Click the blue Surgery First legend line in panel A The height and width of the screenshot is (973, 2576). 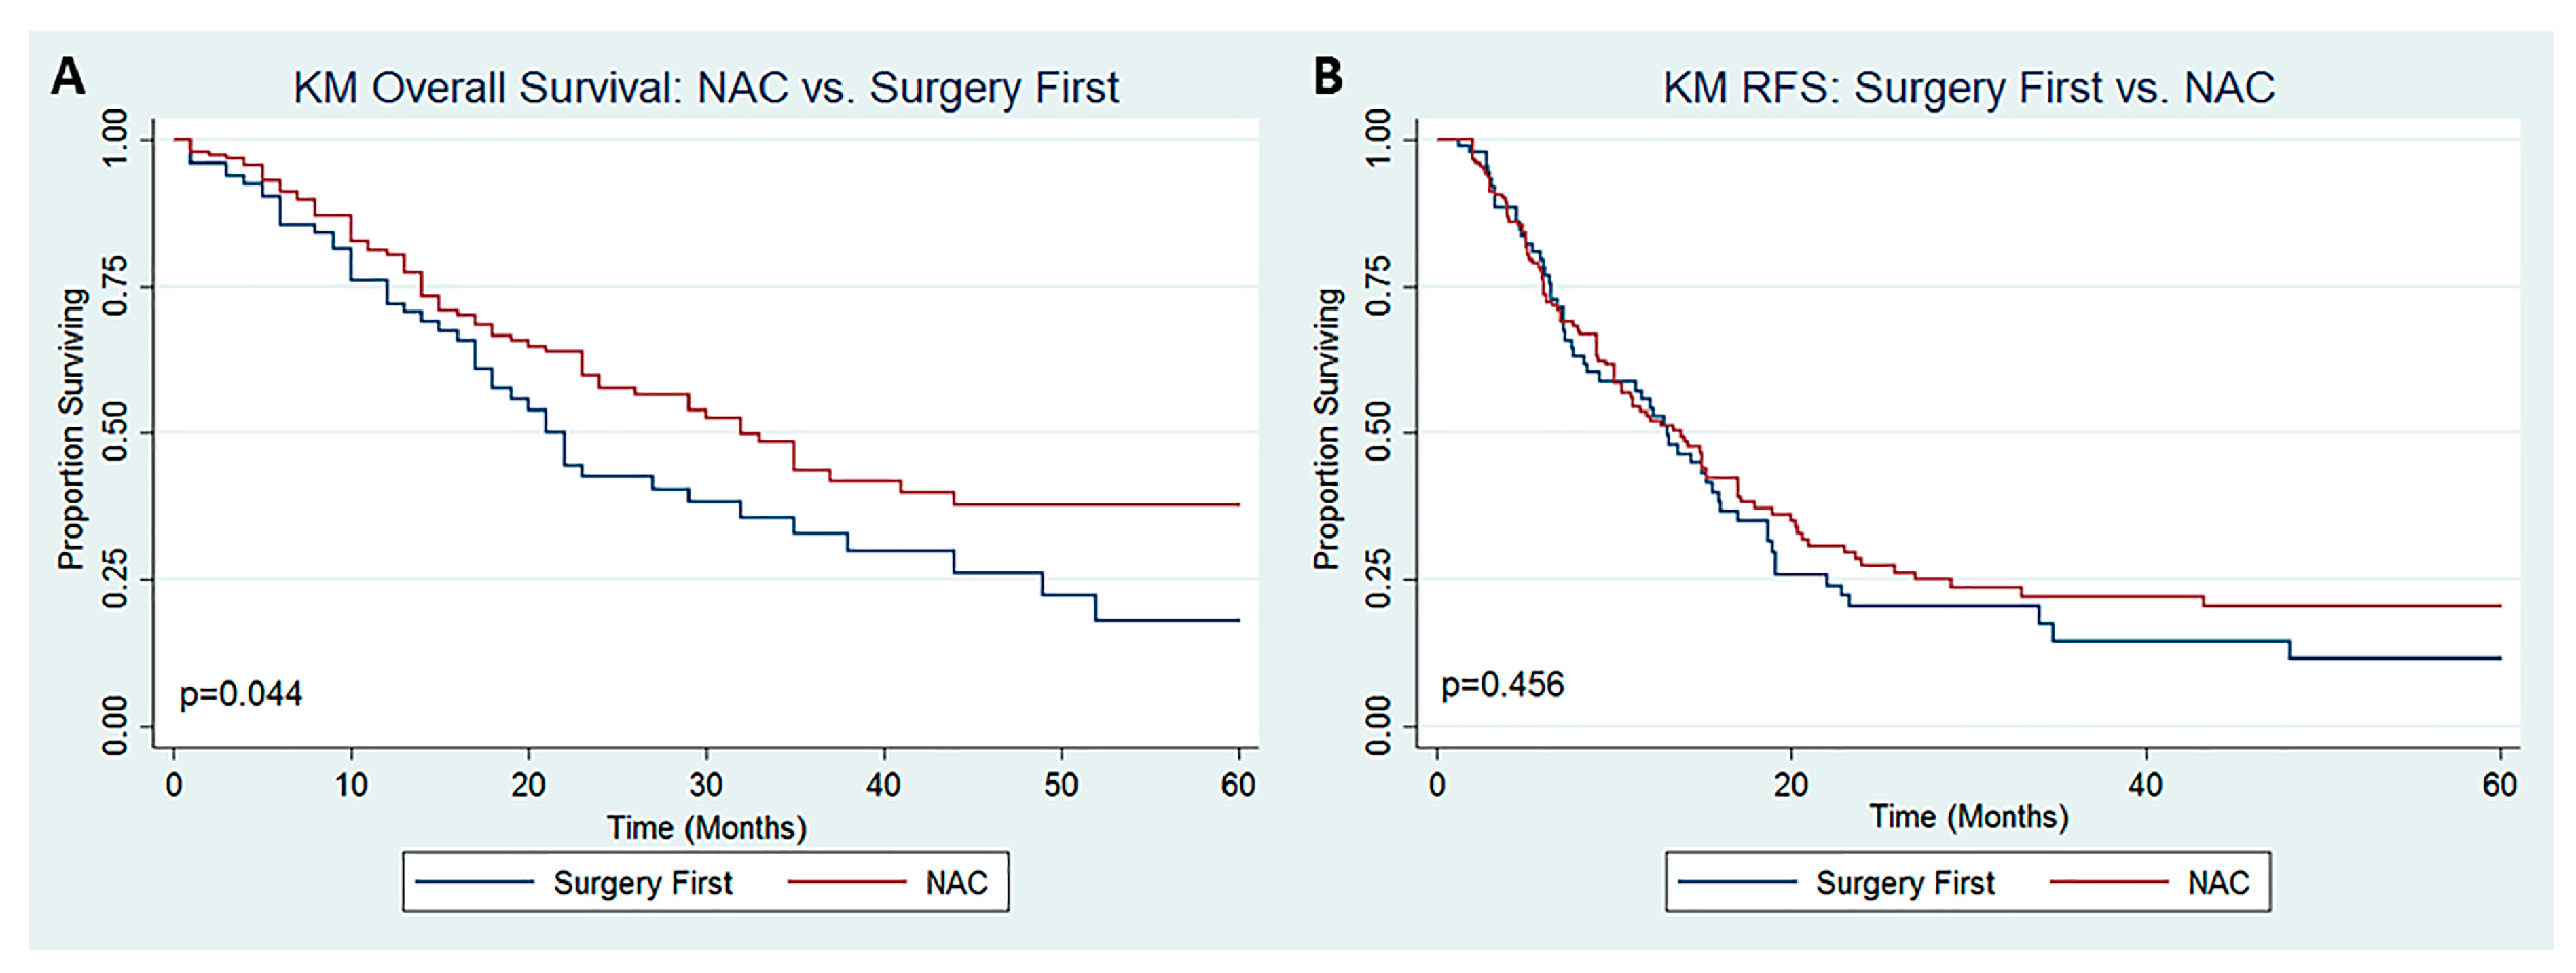474,882
